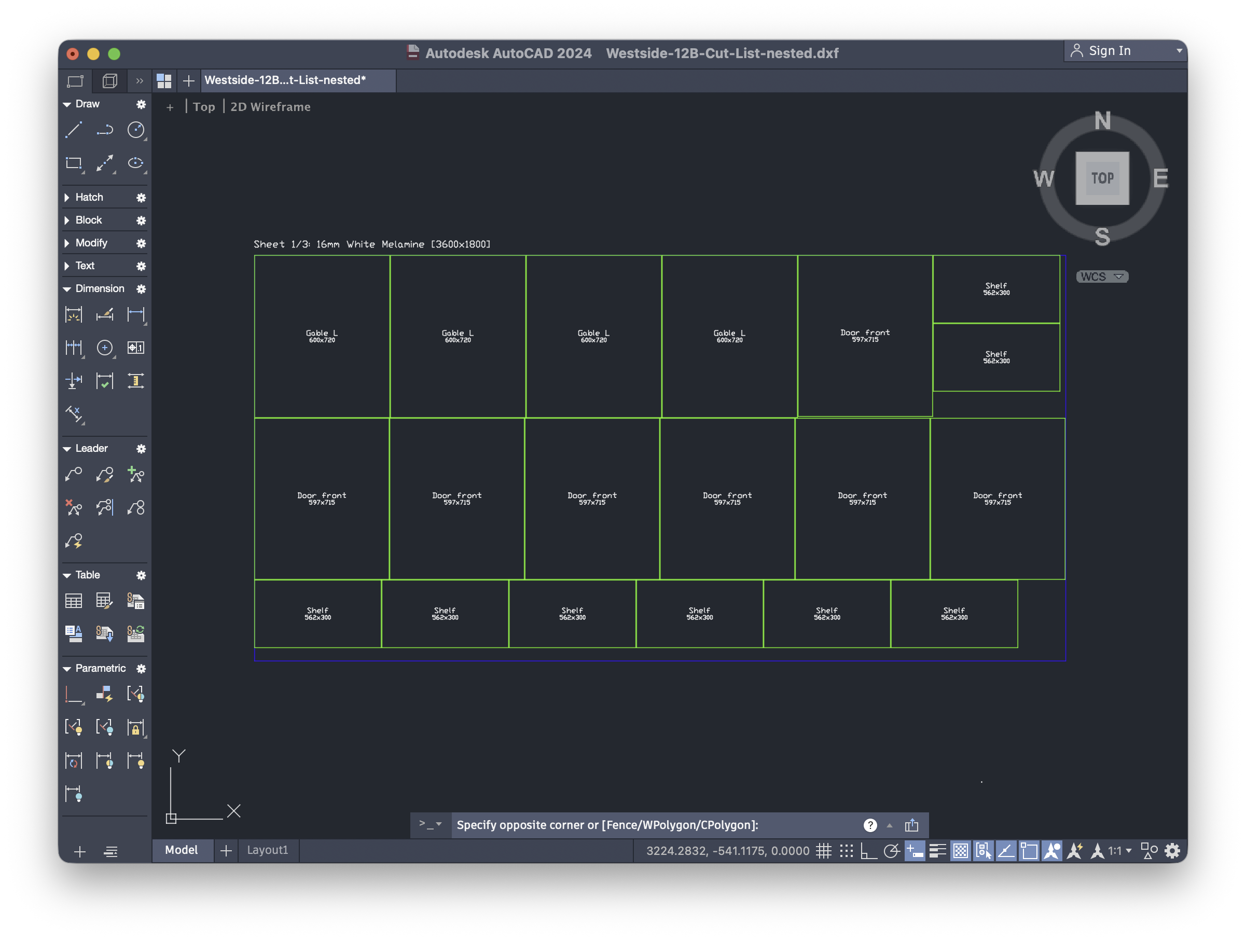Toggle object snap tracking in status bar
Screen dimensions: 1246x940
1006,851
